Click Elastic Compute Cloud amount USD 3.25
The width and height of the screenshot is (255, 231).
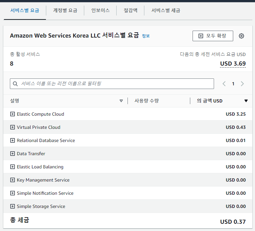click(x=236, y=114)
